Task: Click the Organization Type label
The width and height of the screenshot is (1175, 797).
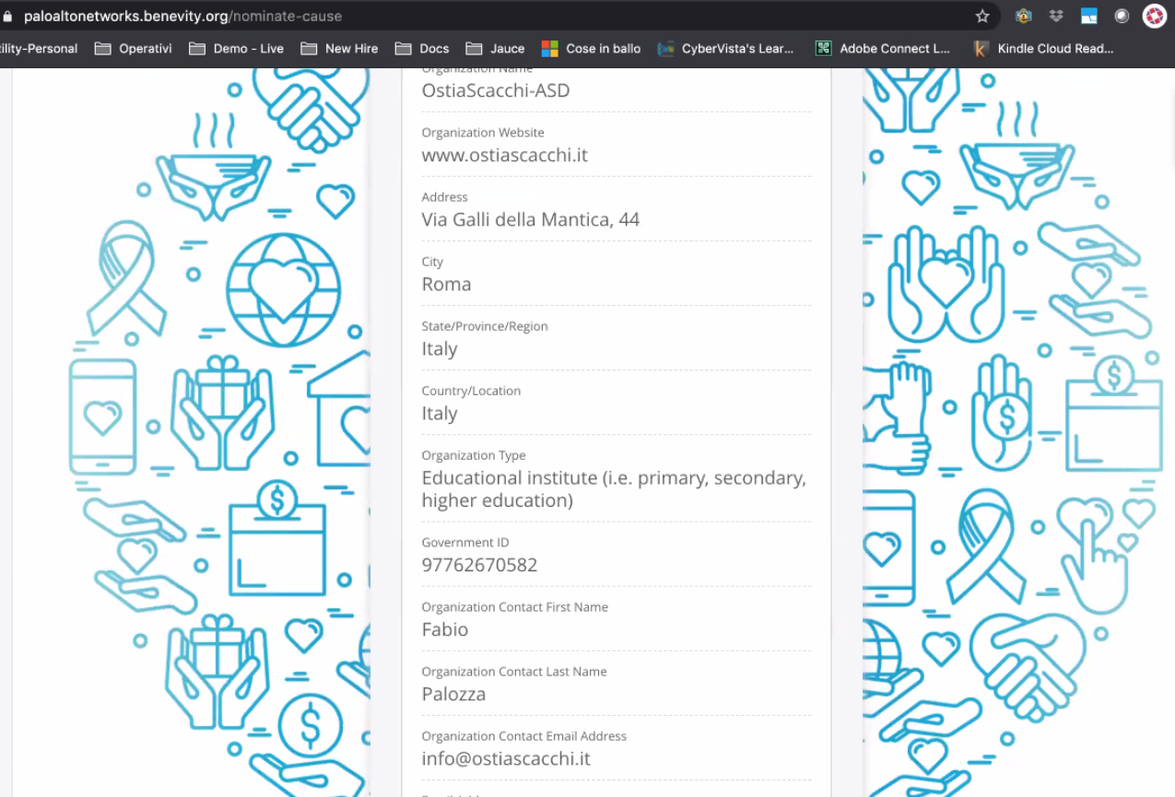Action: 474,455
